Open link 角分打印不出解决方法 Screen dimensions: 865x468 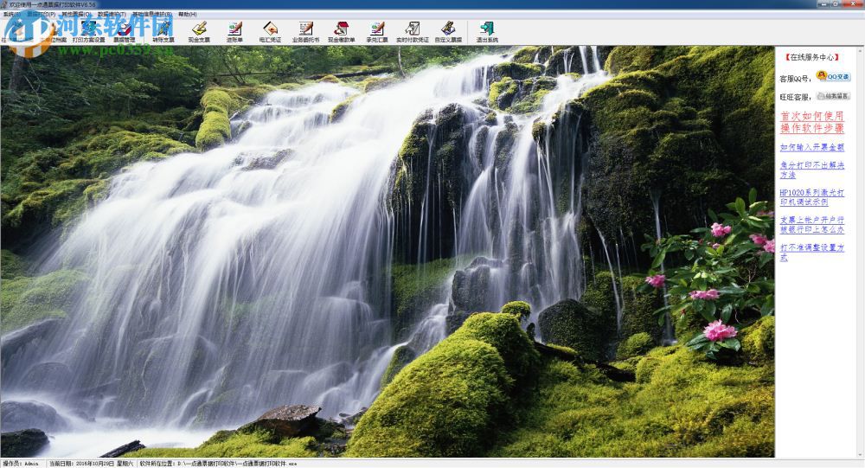point(812,170)
